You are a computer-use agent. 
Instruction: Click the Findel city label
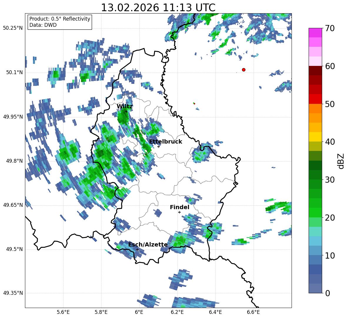tap(180, 207)
